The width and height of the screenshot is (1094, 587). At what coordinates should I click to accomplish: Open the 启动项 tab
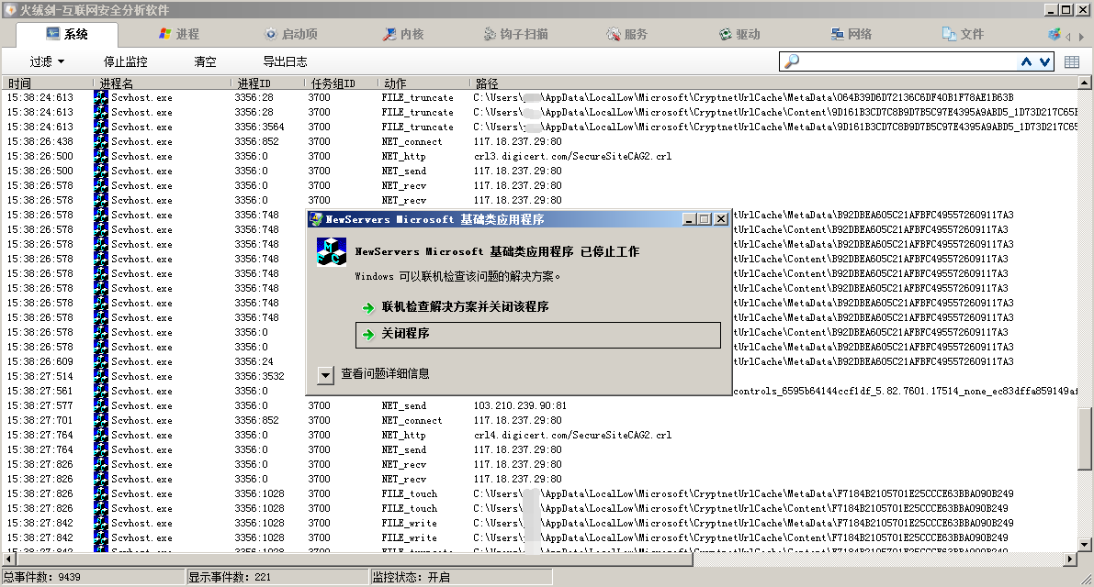click(290, 34)
